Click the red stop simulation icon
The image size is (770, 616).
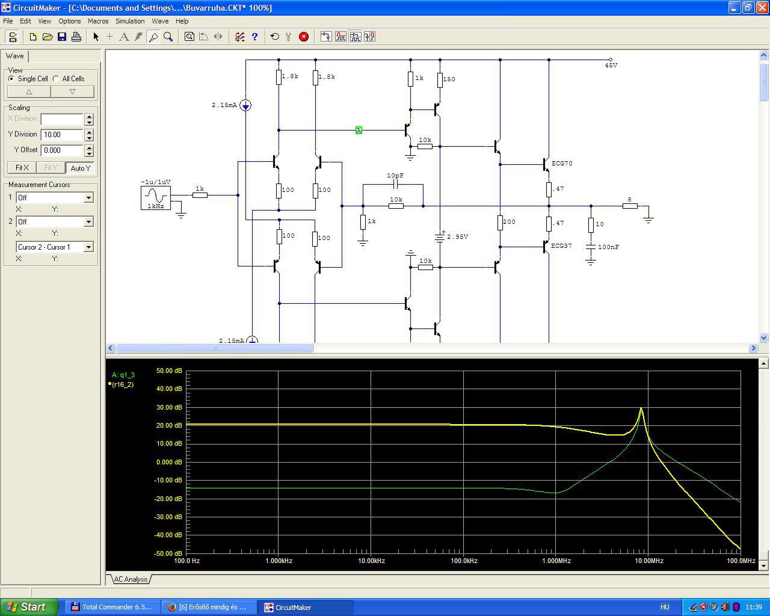pos(304,37)
